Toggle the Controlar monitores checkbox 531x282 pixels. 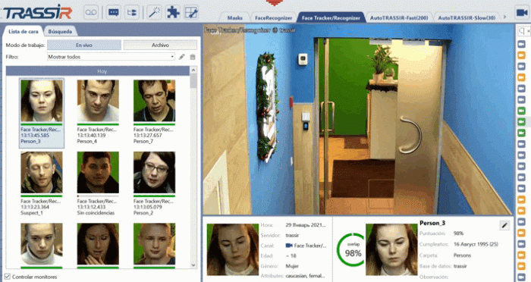point(8,277)
